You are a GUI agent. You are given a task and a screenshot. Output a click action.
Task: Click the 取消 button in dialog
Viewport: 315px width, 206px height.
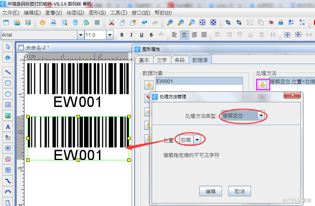239,191
